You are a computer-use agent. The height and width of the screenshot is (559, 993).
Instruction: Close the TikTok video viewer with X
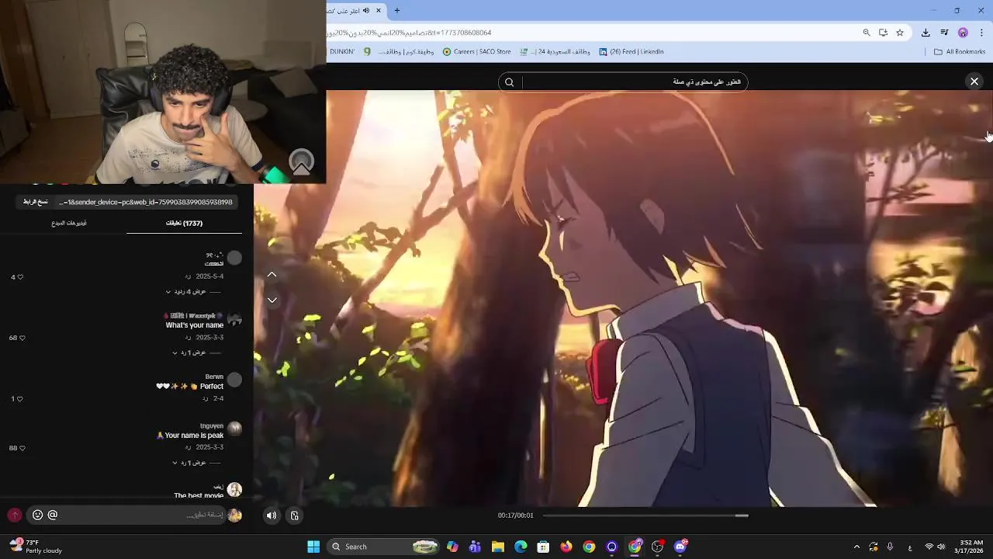974,82
